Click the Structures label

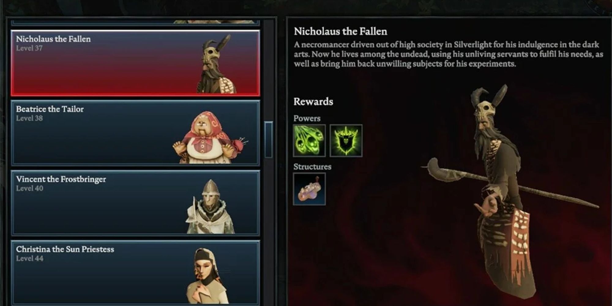[x=312, y=167]
